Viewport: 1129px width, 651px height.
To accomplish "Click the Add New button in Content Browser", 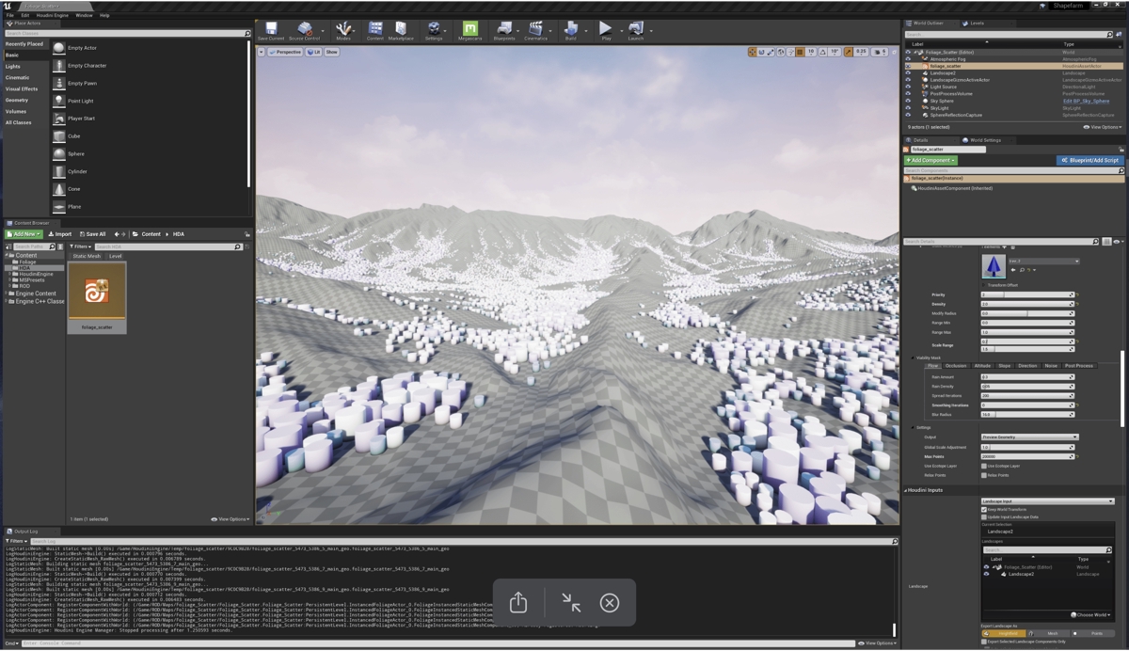I will (x=24, y=234).
